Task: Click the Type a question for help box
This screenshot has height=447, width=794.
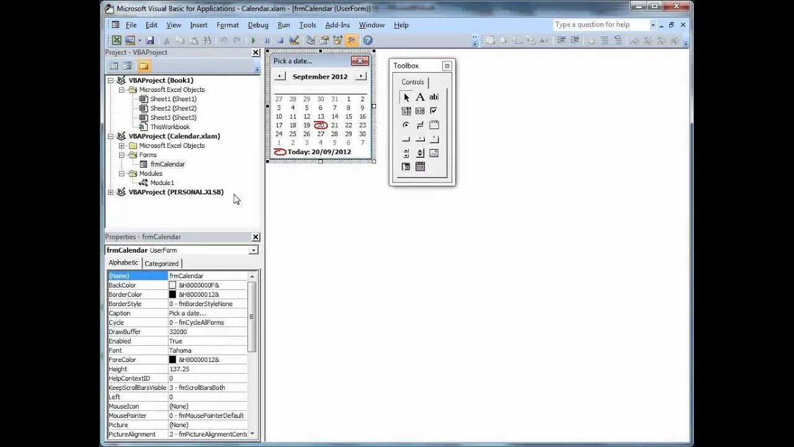Action: click(601, 25)
